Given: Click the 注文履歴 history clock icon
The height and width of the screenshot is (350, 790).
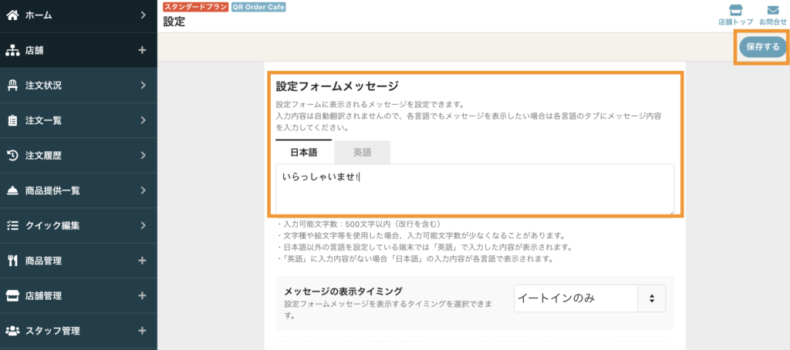Looking at the screenshot, I should point(12,156).
